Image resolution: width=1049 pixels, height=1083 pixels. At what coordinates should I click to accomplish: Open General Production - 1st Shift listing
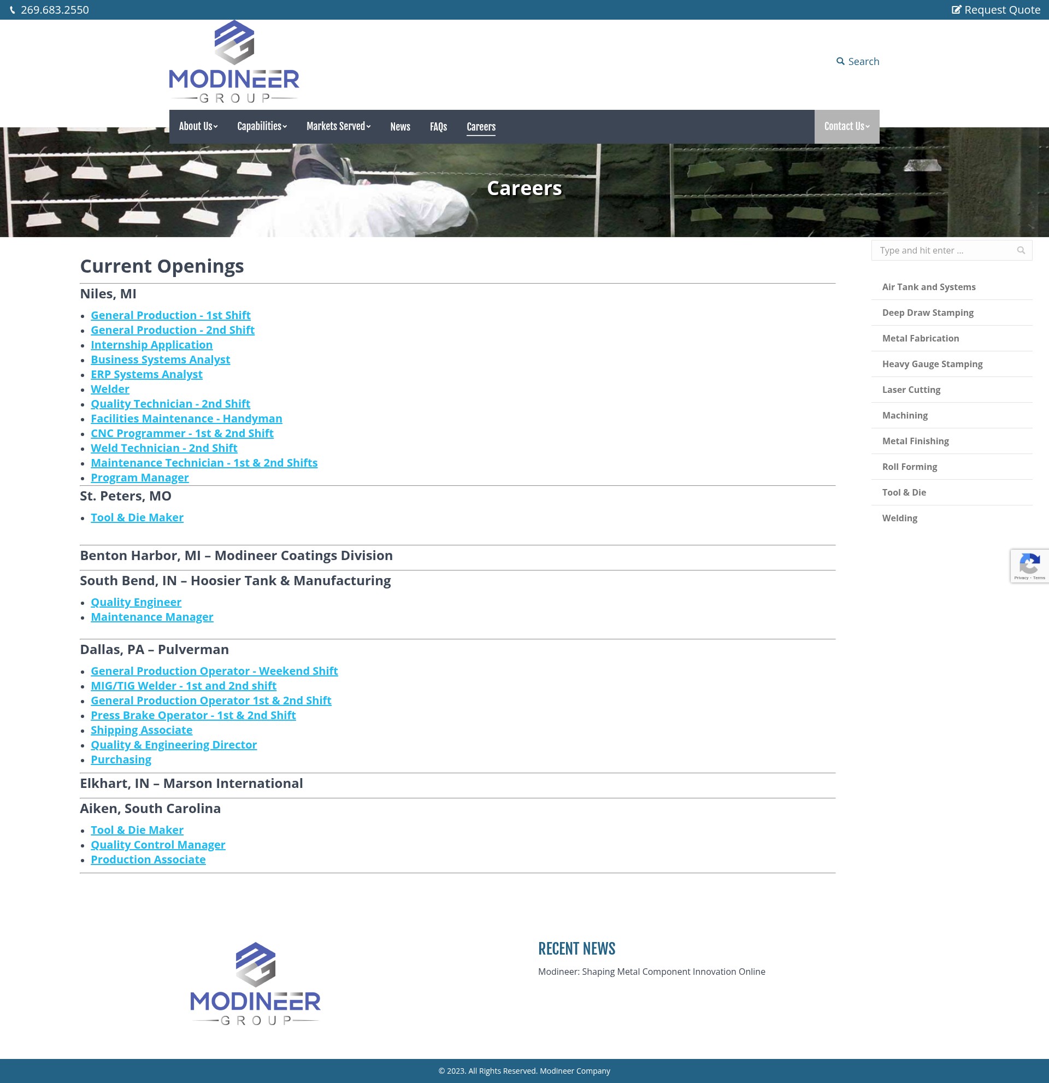(170, 315)
